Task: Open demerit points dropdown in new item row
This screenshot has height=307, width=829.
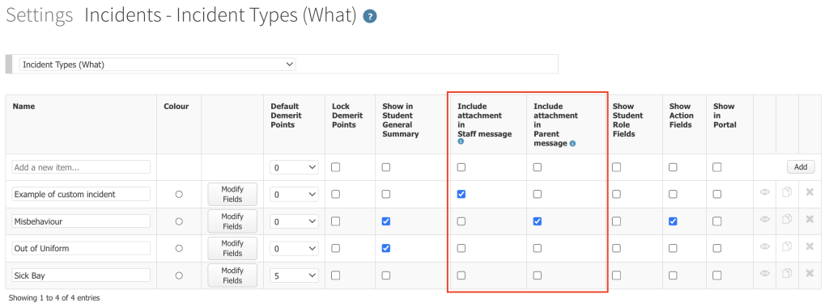Action: click(x=294, y=167)
